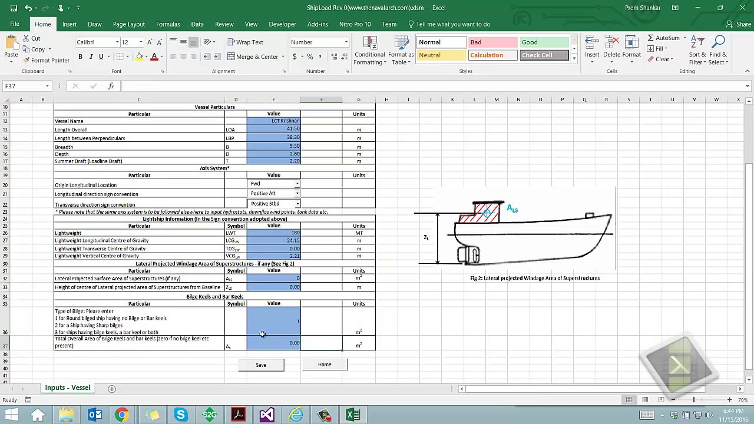
Task: Click the Tell me what you want field
Action: click(x=449, y=24)
